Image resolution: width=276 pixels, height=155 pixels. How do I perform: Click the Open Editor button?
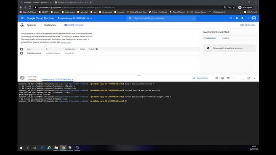[201, 78]
